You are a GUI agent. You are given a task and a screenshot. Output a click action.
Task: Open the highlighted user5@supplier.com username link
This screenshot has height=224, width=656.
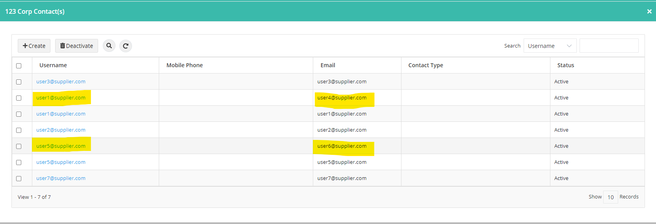click(61, 146)
